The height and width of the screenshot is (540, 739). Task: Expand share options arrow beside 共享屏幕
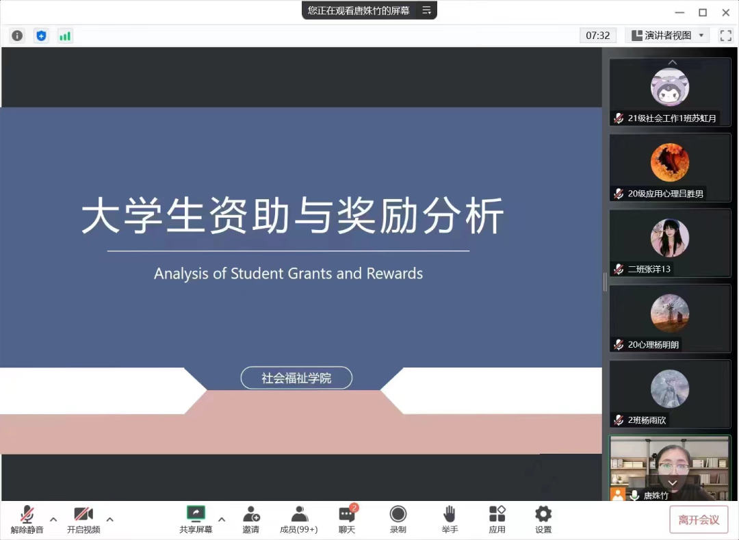222,519
